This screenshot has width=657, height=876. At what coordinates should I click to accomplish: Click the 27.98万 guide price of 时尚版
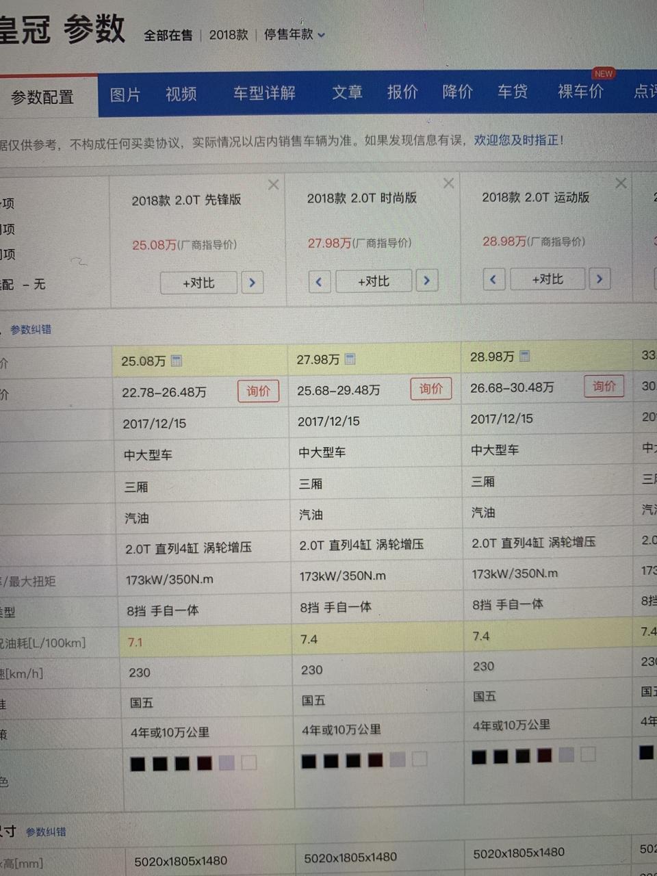pos(329,244)
